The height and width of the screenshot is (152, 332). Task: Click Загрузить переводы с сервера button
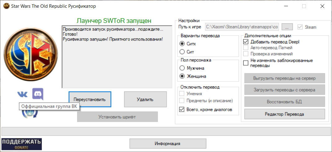(x=285, y=90)
